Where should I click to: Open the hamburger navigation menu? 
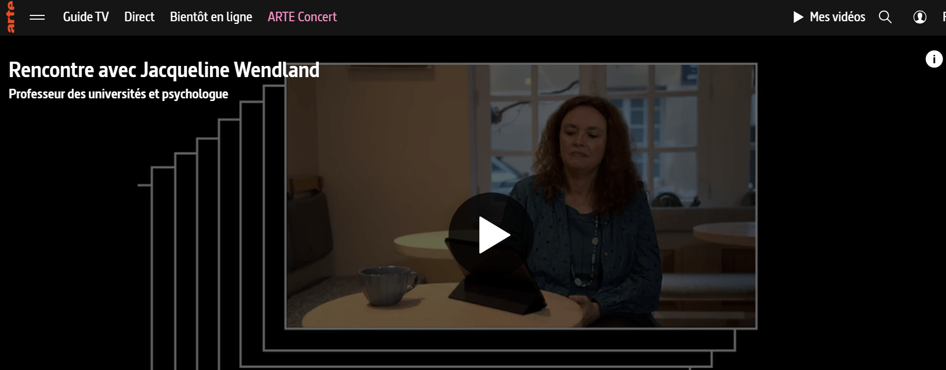(37, 18)
